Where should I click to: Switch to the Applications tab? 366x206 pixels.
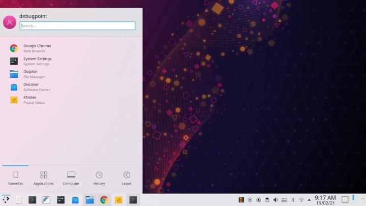(x=43, y=178)
